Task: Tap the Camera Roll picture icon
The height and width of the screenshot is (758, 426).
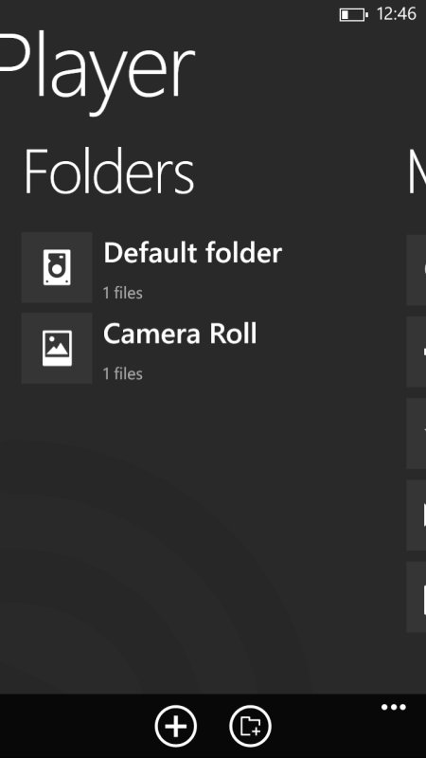Action: tap(57, 348)
